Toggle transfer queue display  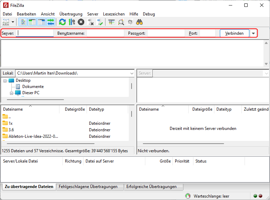(x=51, y=22)
